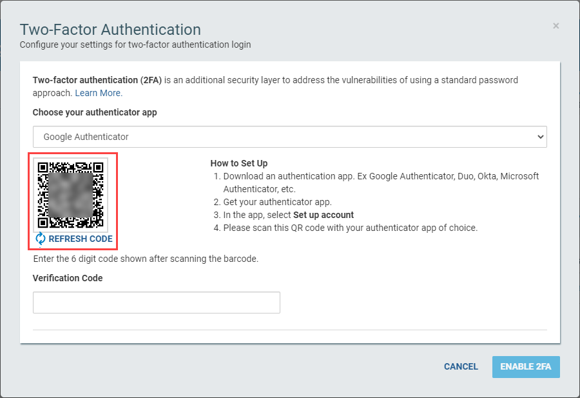The image size is (580, 398).
Task: Close the Two-Factor Authentication dialog
Action: click(x=556, y=26)
